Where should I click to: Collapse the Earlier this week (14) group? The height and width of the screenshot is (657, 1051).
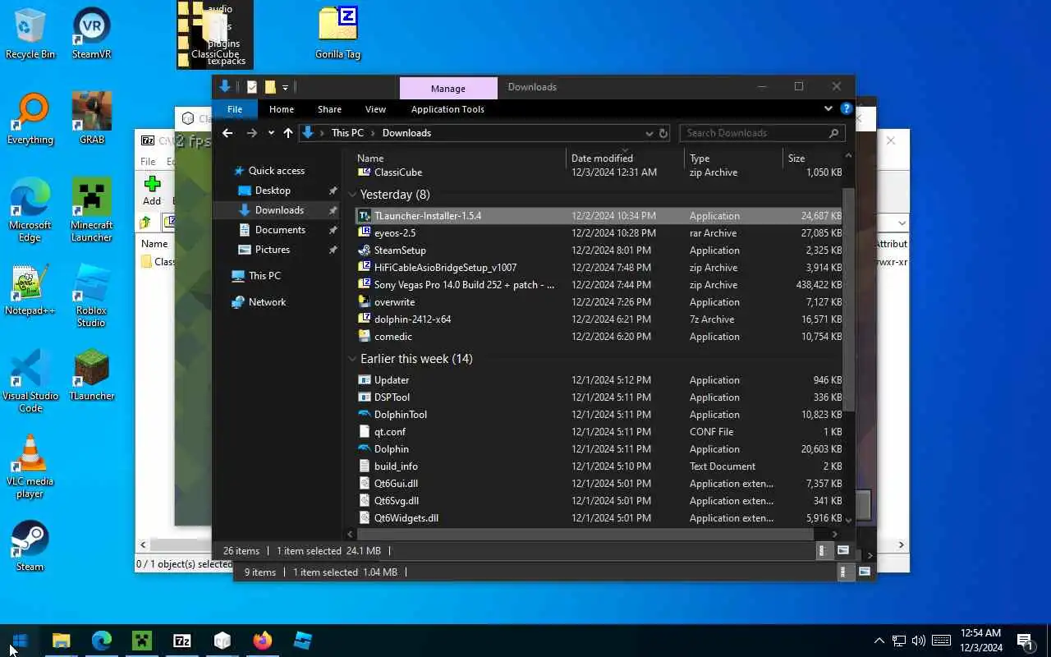coord(352,359)
